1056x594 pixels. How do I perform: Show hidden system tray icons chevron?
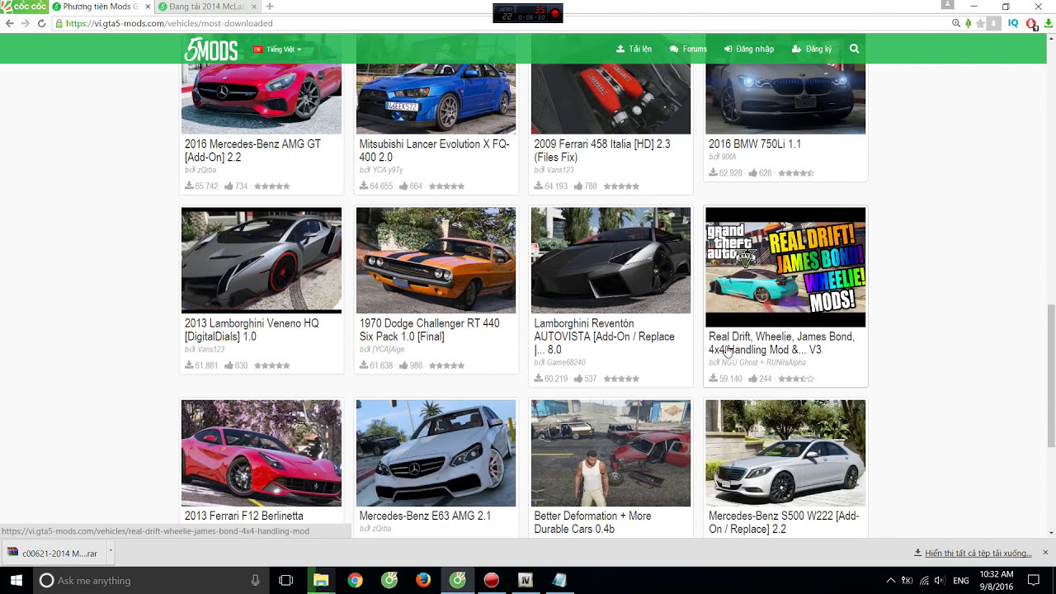pyautogui.click(x=890, y=580)
